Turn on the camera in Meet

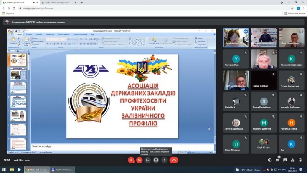point(140,160)
